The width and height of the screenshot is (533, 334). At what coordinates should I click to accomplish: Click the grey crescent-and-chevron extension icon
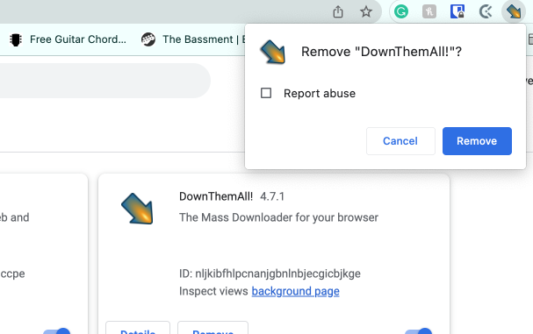tap(486, 12)
